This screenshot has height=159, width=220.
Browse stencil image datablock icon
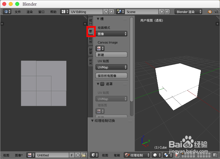pos(100,111)
